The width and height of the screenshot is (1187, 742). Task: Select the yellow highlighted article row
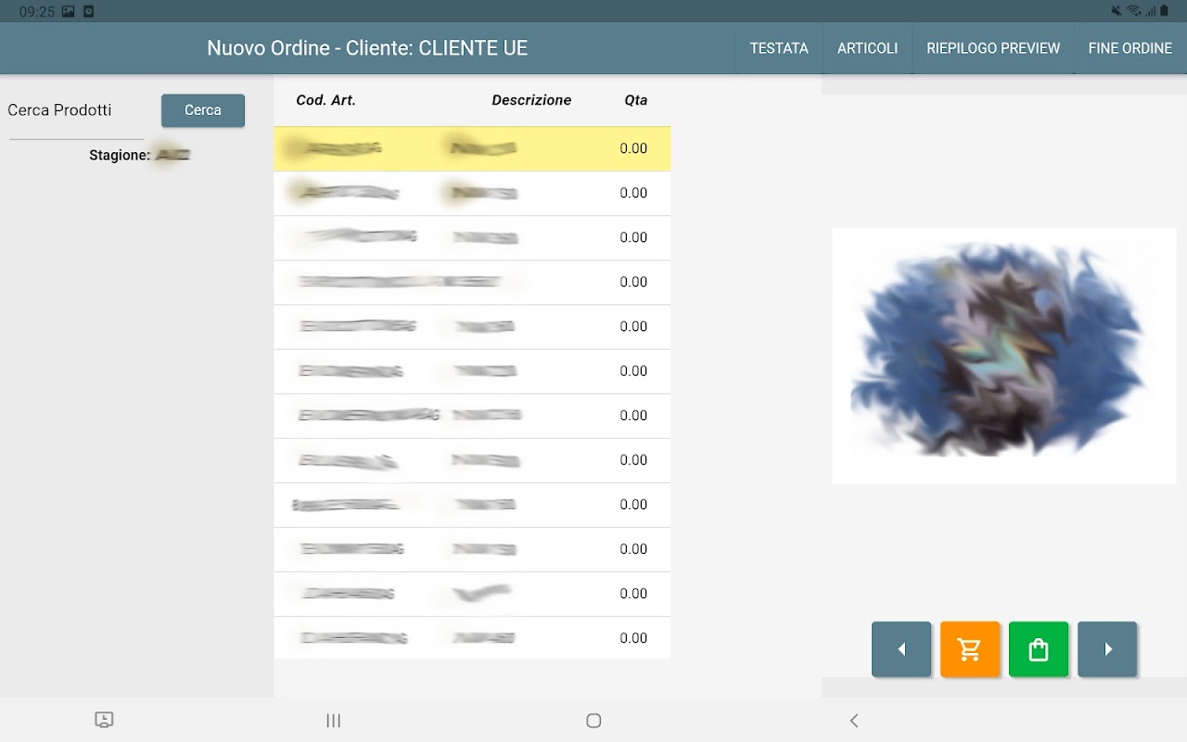coord(472,148)
